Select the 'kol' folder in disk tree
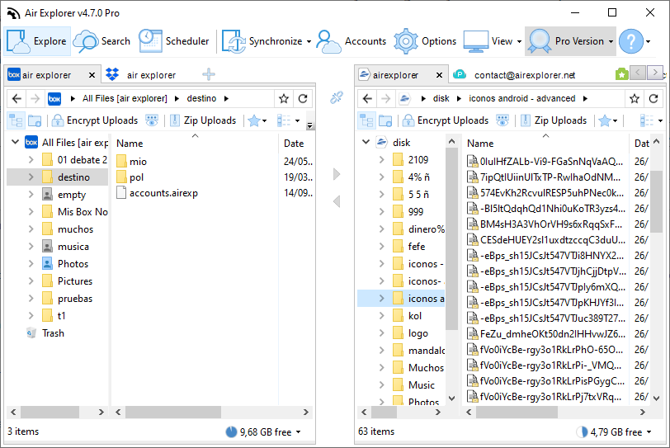Image resolution: width=670 pixels, height=448 pixels. pos(415,316)
